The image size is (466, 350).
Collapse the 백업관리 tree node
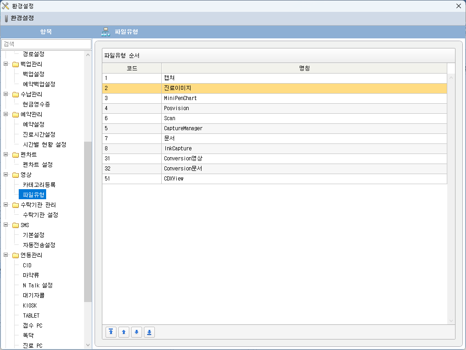click(6, 64)
